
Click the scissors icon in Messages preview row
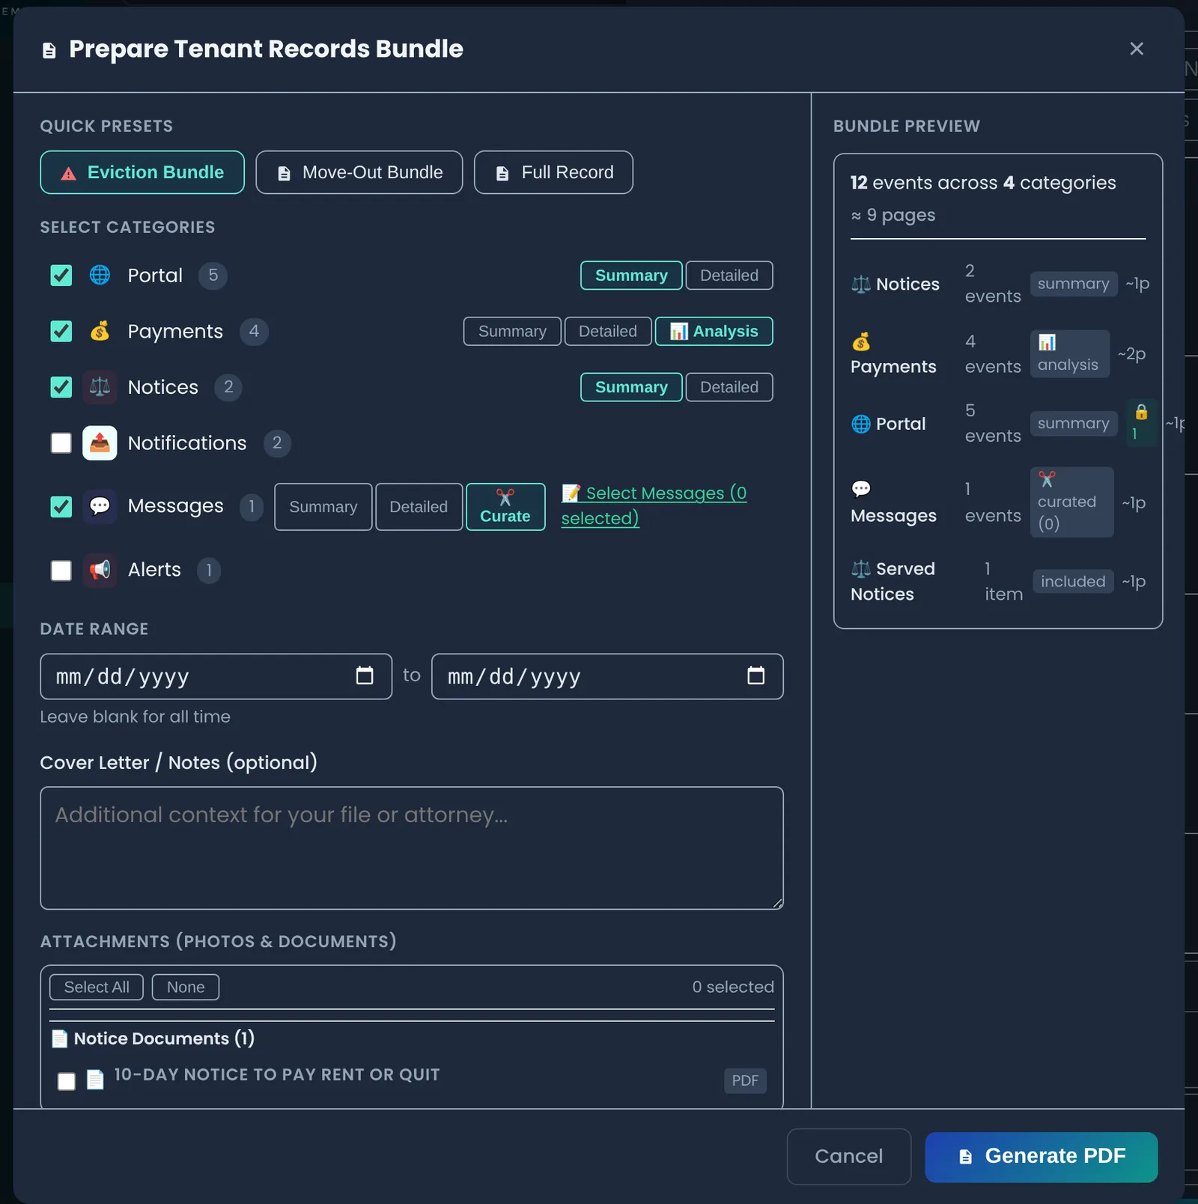click(x=1047, y=479)
